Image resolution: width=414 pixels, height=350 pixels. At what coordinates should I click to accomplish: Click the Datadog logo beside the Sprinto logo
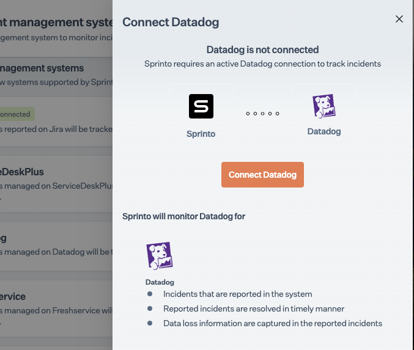[324, 106]
